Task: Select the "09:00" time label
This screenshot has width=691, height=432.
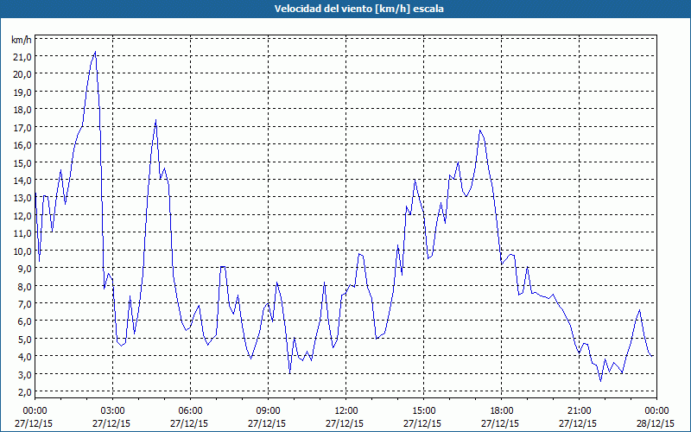Action: point(269,411)
